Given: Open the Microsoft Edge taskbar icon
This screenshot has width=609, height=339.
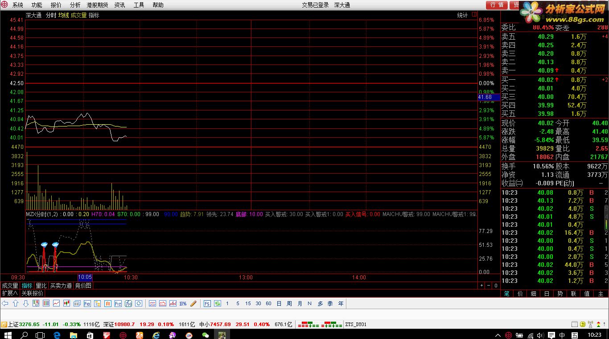Looking at the screenshot, I should (x=57, y=335).
